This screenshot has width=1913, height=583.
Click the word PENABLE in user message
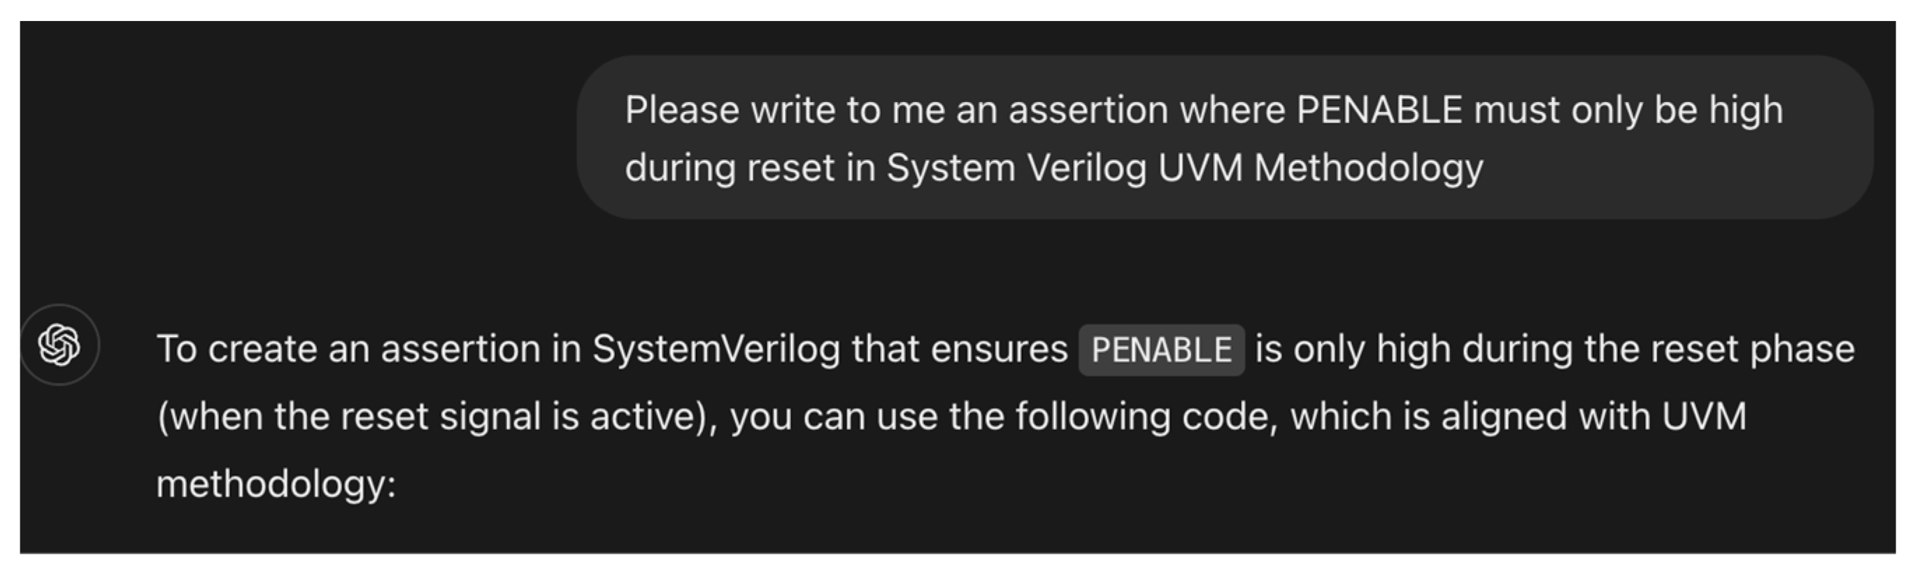coord(1379,110)
